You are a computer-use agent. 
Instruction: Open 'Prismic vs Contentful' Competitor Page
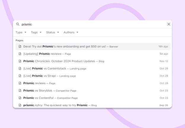(93, 98)
